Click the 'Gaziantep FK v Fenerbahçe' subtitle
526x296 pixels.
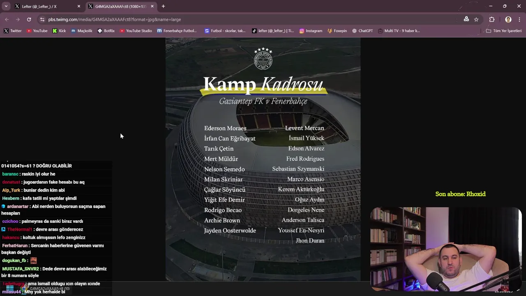click(263, 101)
